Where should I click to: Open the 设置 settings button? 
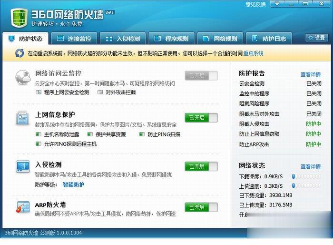tap(317, 38)
